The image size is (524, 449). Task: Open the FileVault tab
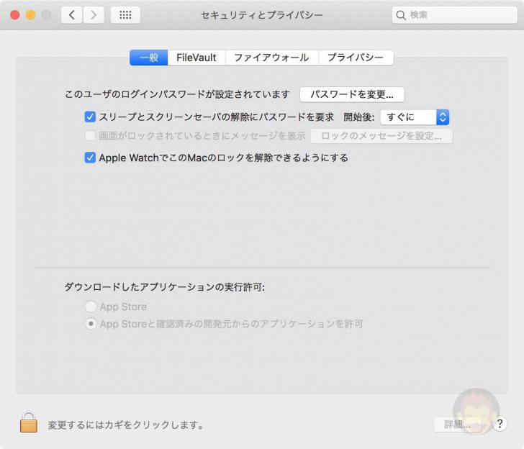point(196,58)
